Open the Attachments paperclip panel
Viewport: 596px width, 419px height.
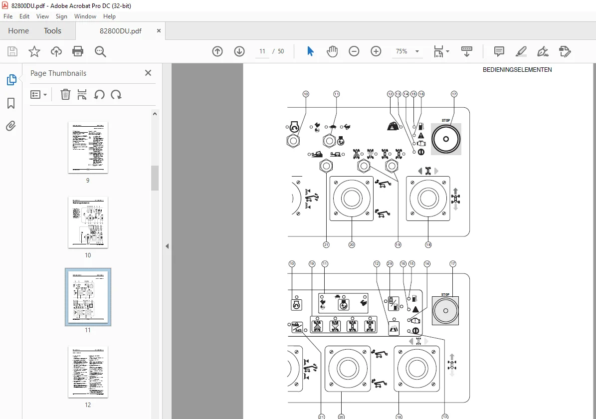[10, 126]
